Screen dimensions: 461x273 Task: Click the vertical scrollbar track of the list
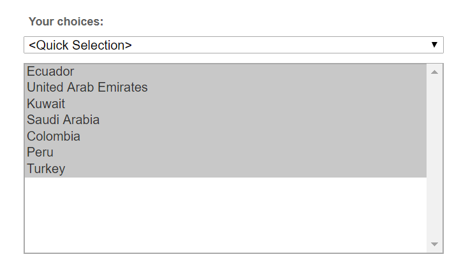(434, 159)
